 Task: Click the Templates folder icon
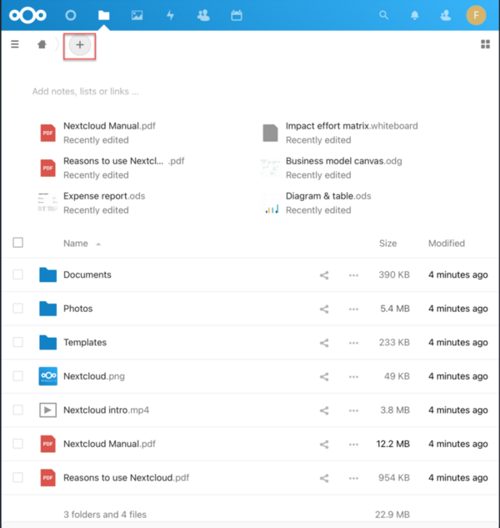tap(47, 342)
